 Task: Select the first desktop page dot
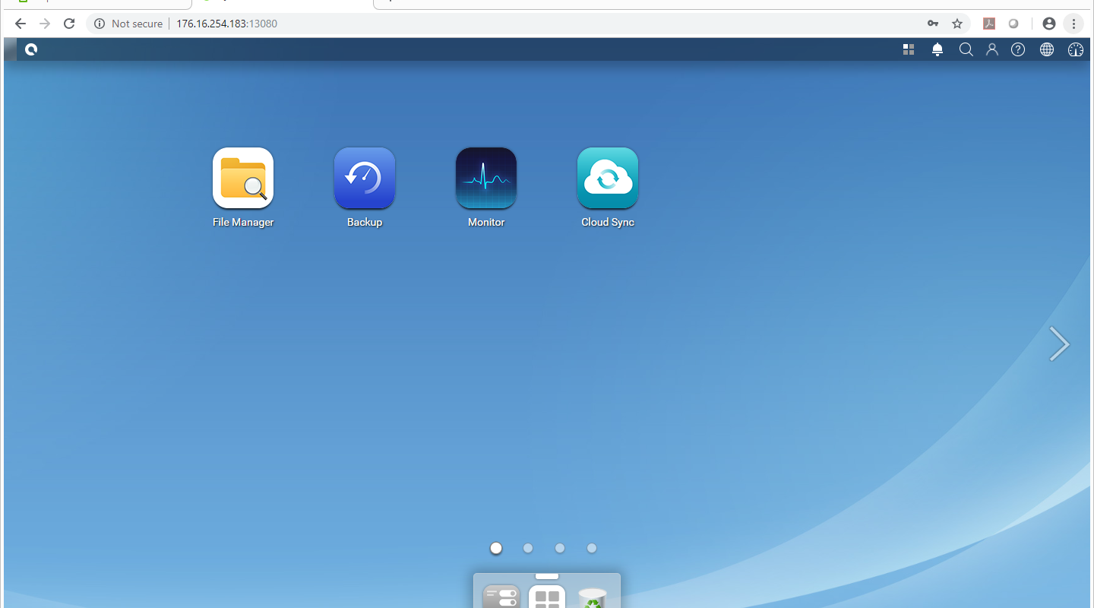pyautogui.click(x=496, y=548)
